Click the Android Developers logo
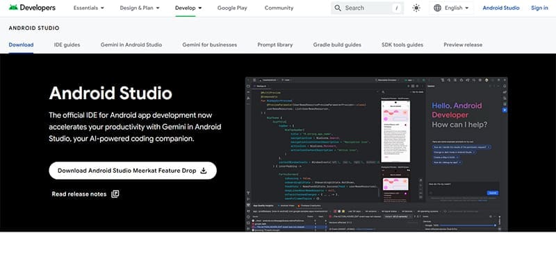 pyautogui.click(x=32, y=8)
